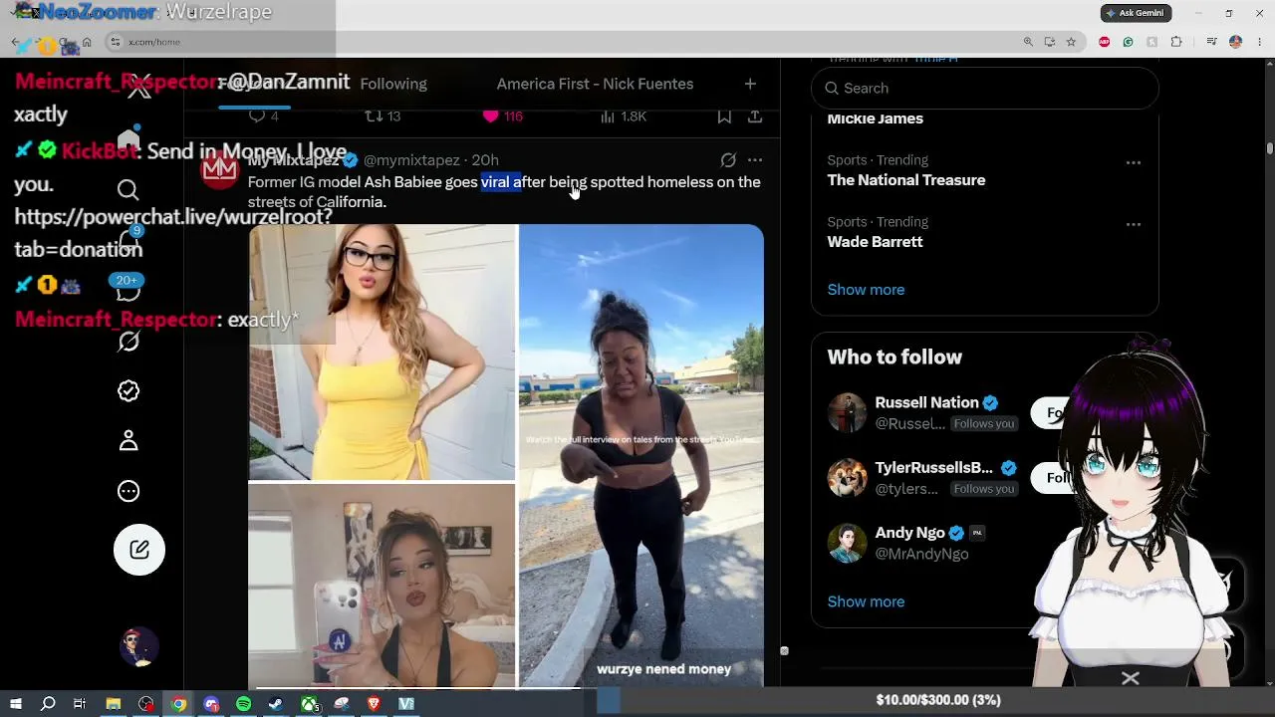Open Xbox app from taskbar
This screenshot has width=1275, height=717.
coord(310,704)
